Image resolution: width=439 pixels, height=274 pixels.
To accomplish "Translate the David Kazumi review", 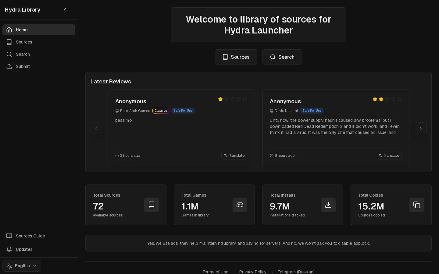I will pyautogui.click(x=389, y=156).
